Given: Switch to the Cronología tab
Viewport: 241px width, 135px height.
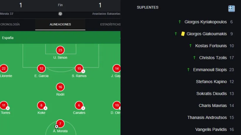Looking at the screenshot, I should (10, 24).
